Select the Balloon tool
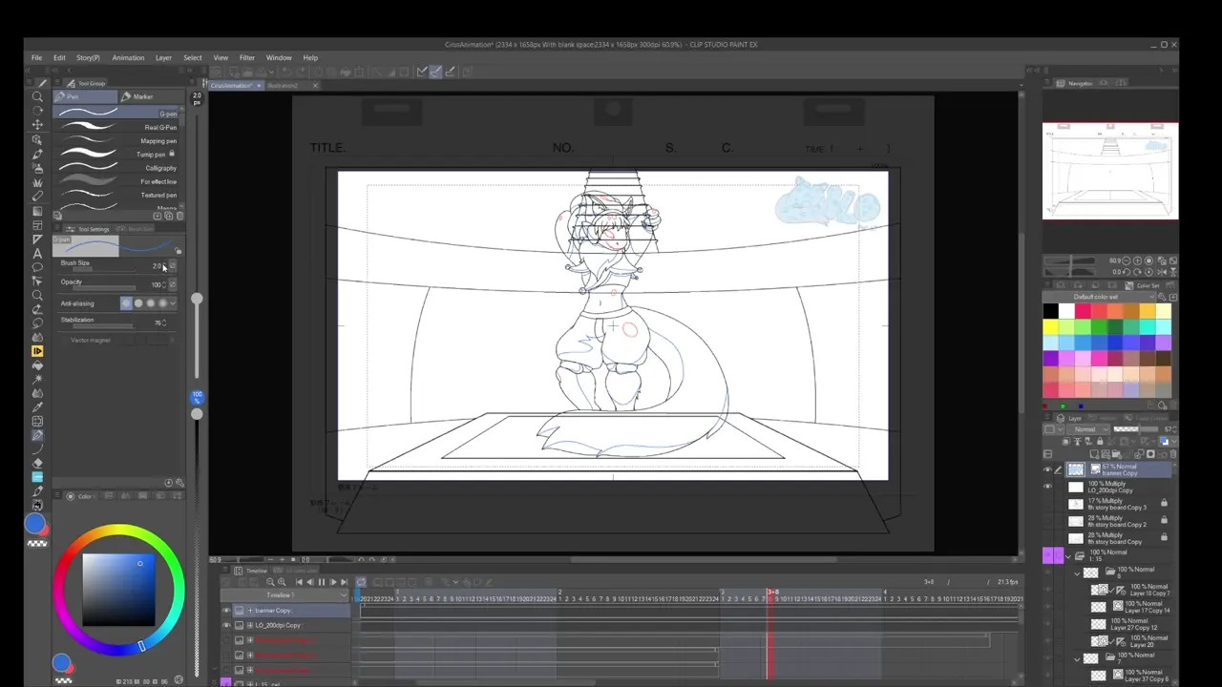 pyautogui.click(x=37, y=267)
